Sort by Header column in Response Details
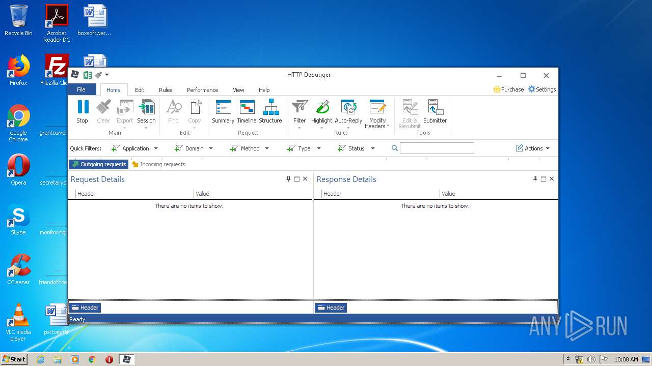Screen dimensions: 652x366 coord(381,194)
